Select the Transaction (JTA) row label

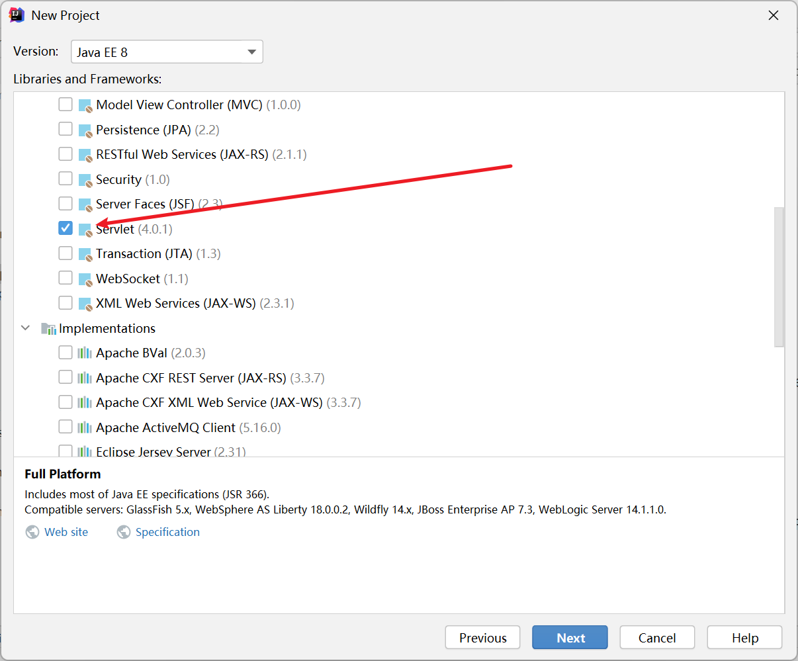(158, 253)
